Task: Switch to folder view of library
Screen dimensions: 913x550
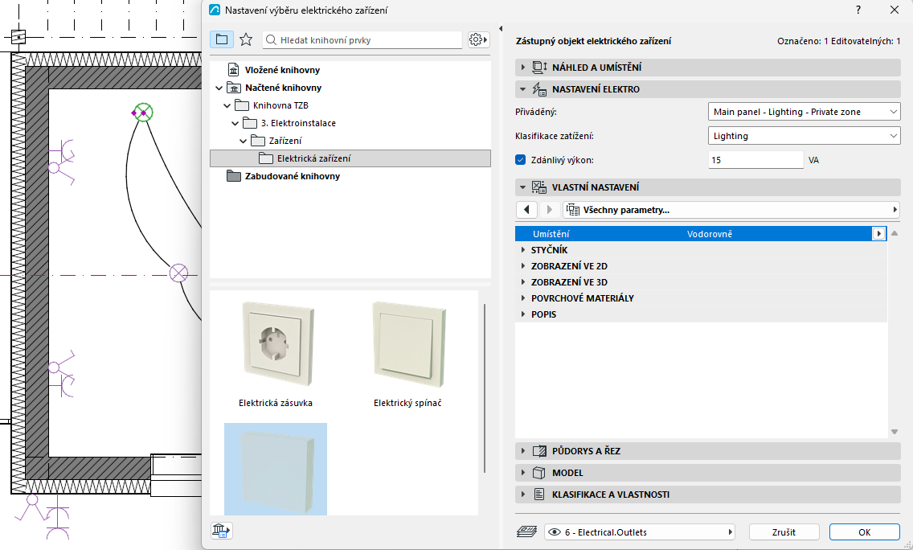Action: pyautogui.click(x=222, y=39)
